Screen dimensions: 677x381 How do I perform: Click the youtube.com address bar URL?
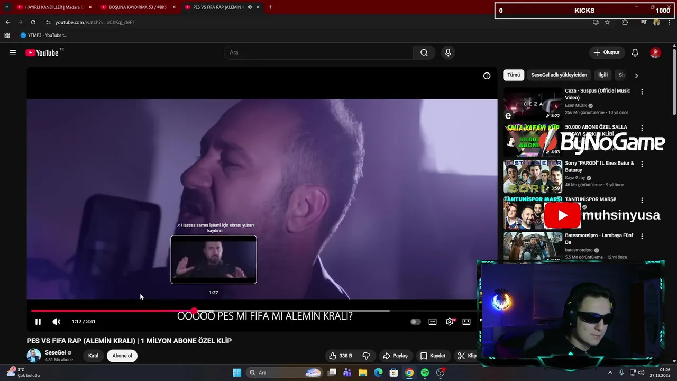pos(95,22)
